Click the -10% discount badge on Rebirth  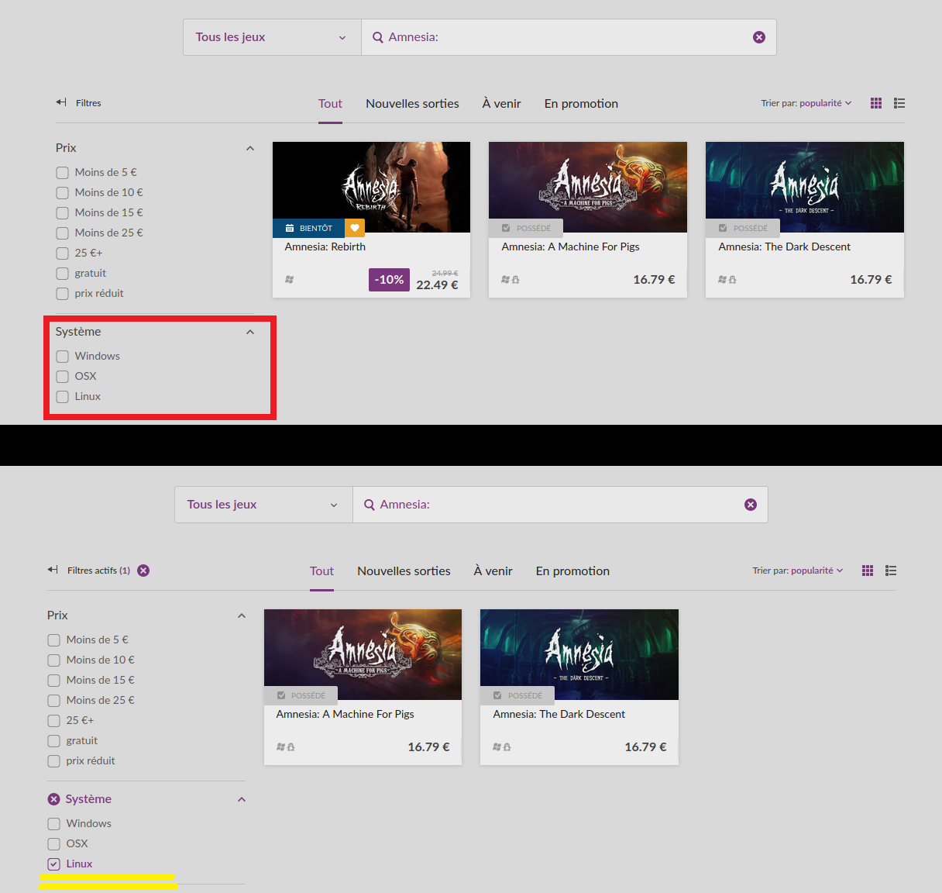click(x=389, y=280)
